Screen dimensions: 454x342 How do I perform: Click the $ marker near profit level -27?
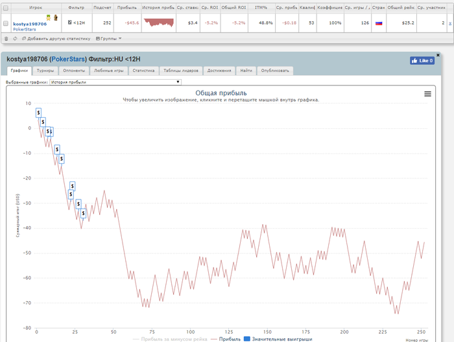(x=71, y=194)
